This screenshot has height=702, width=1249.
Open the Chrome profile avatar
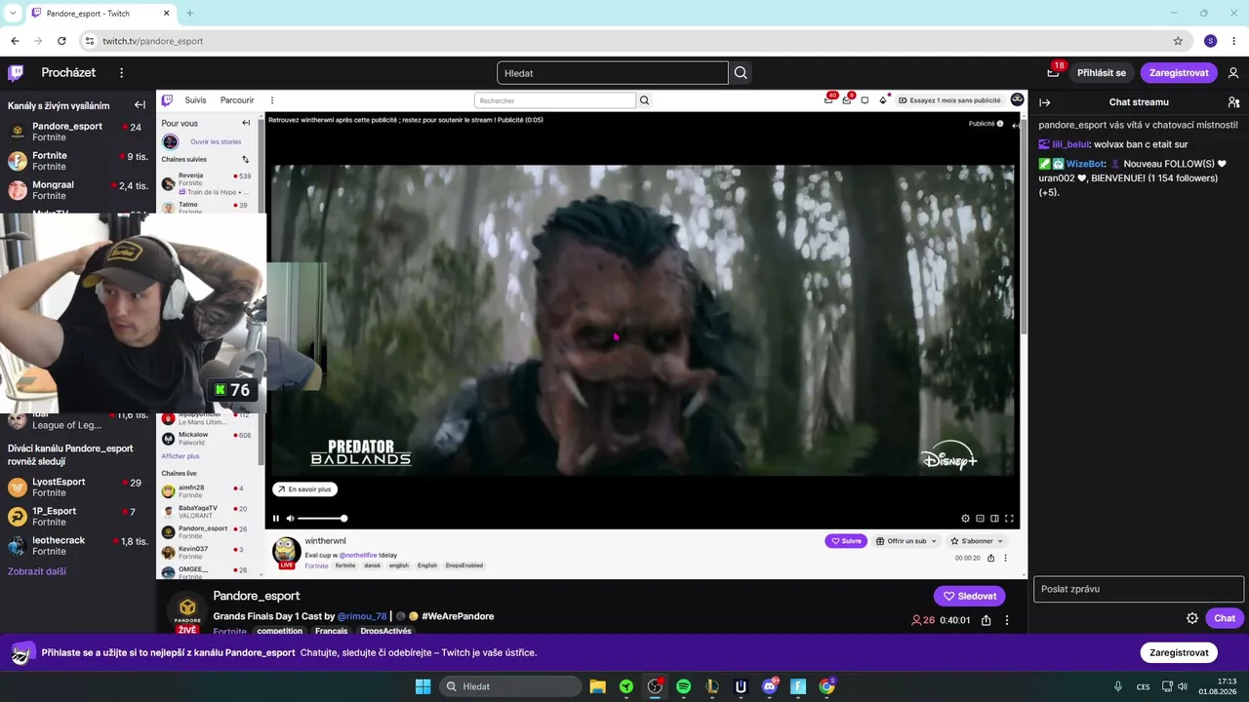click(x=1211, y=41)
